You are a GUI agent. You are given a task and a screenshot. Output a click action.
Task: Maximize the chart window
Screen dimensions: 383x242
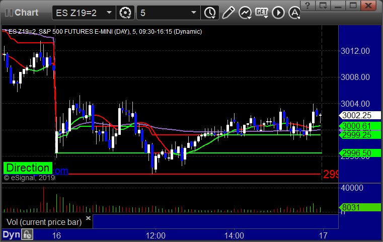pos(353,6)
